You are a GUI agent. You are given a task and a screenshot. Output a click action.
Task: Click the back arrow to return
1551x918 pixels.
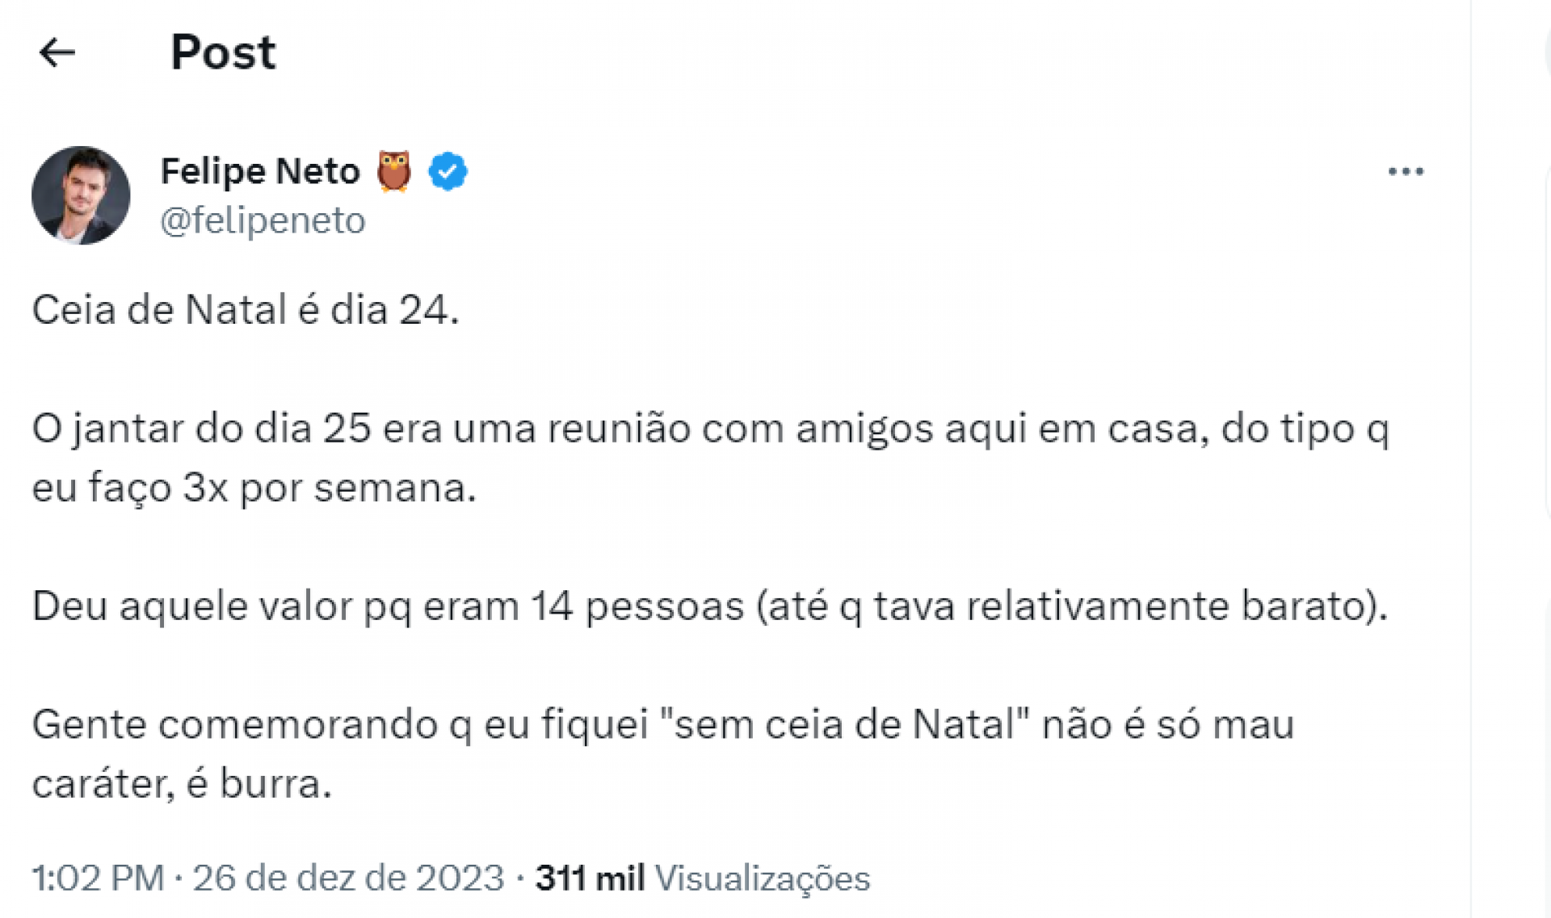[x=57, y=51]
